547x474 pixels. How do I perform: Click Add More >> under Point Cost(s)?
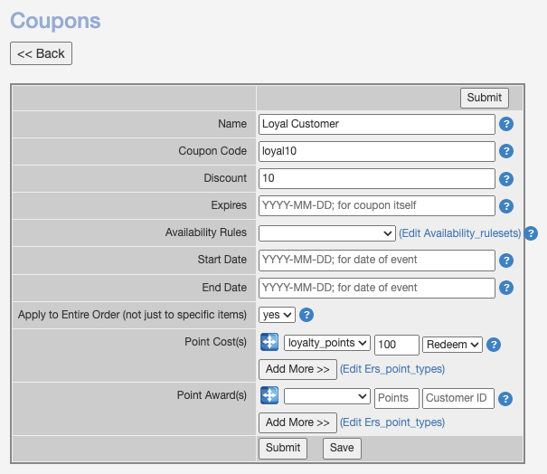(297, 369)
